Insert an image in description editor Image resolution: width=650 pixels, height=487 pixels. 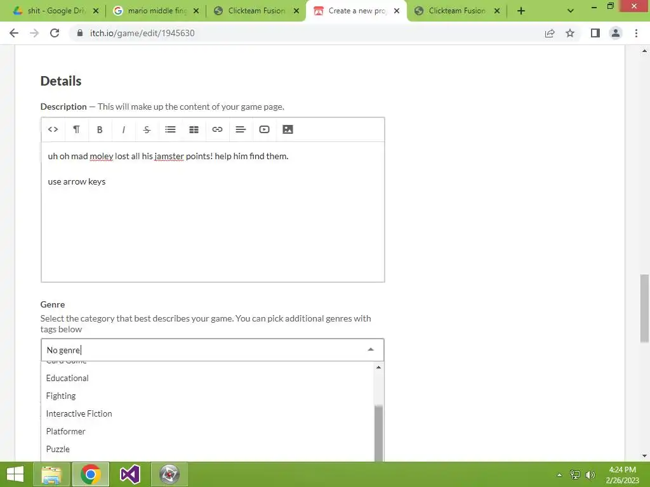point(288,129)
